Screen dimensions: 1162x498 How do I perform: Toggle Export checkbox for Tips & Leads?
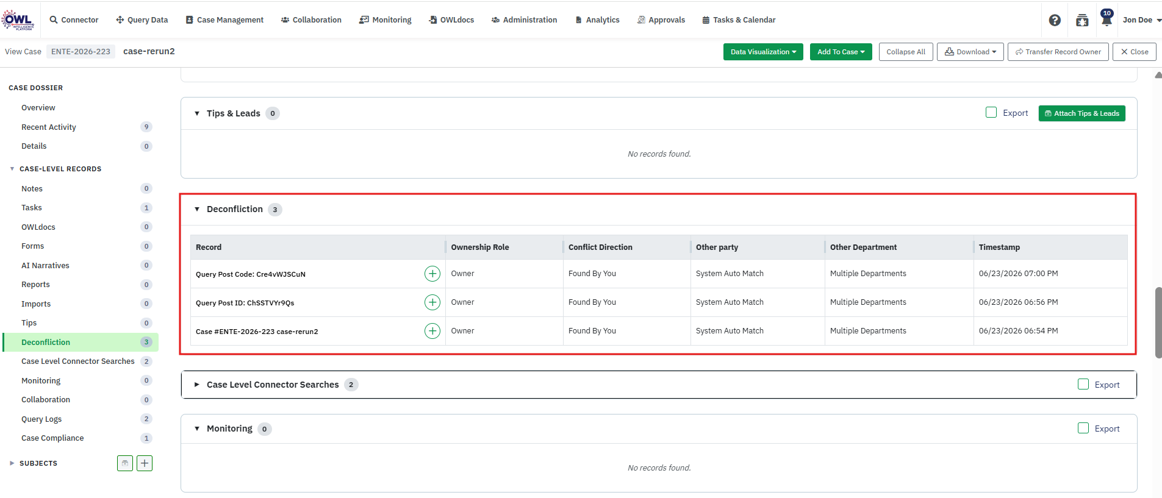(x=991, y=113)
